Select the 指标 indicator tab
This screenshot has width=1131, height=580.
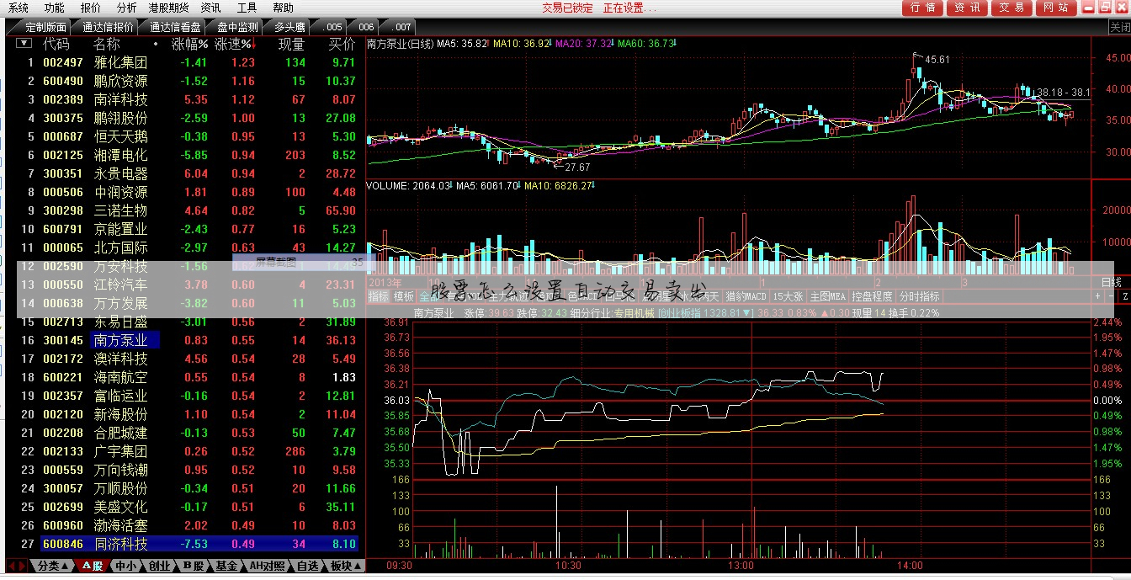pos(379,296)
